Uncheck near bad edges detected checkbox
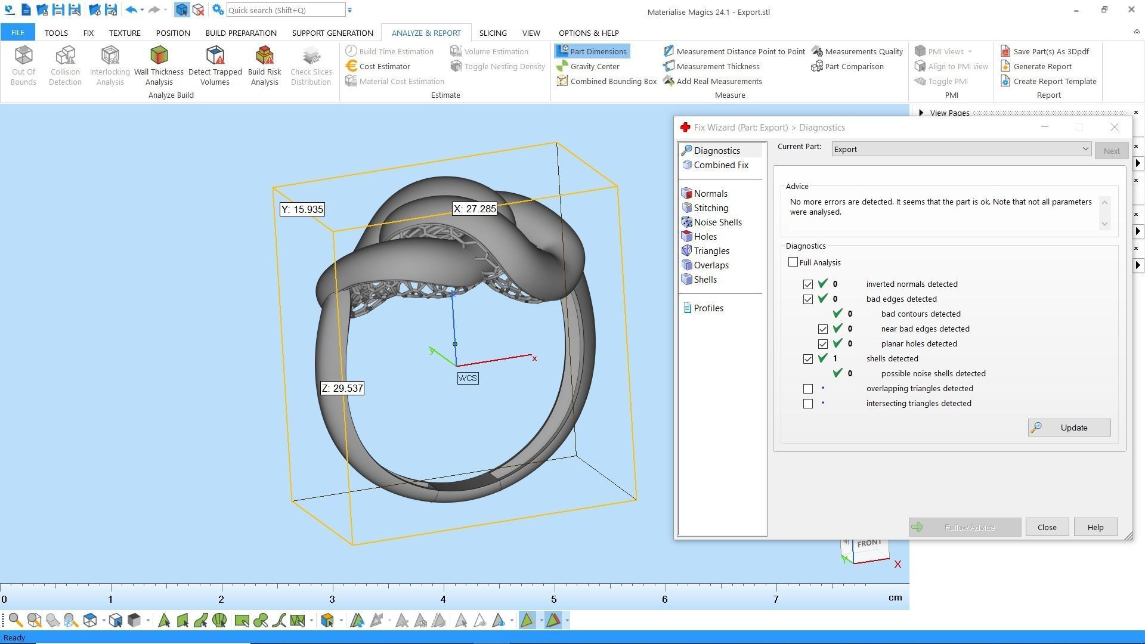 [823, 329]
